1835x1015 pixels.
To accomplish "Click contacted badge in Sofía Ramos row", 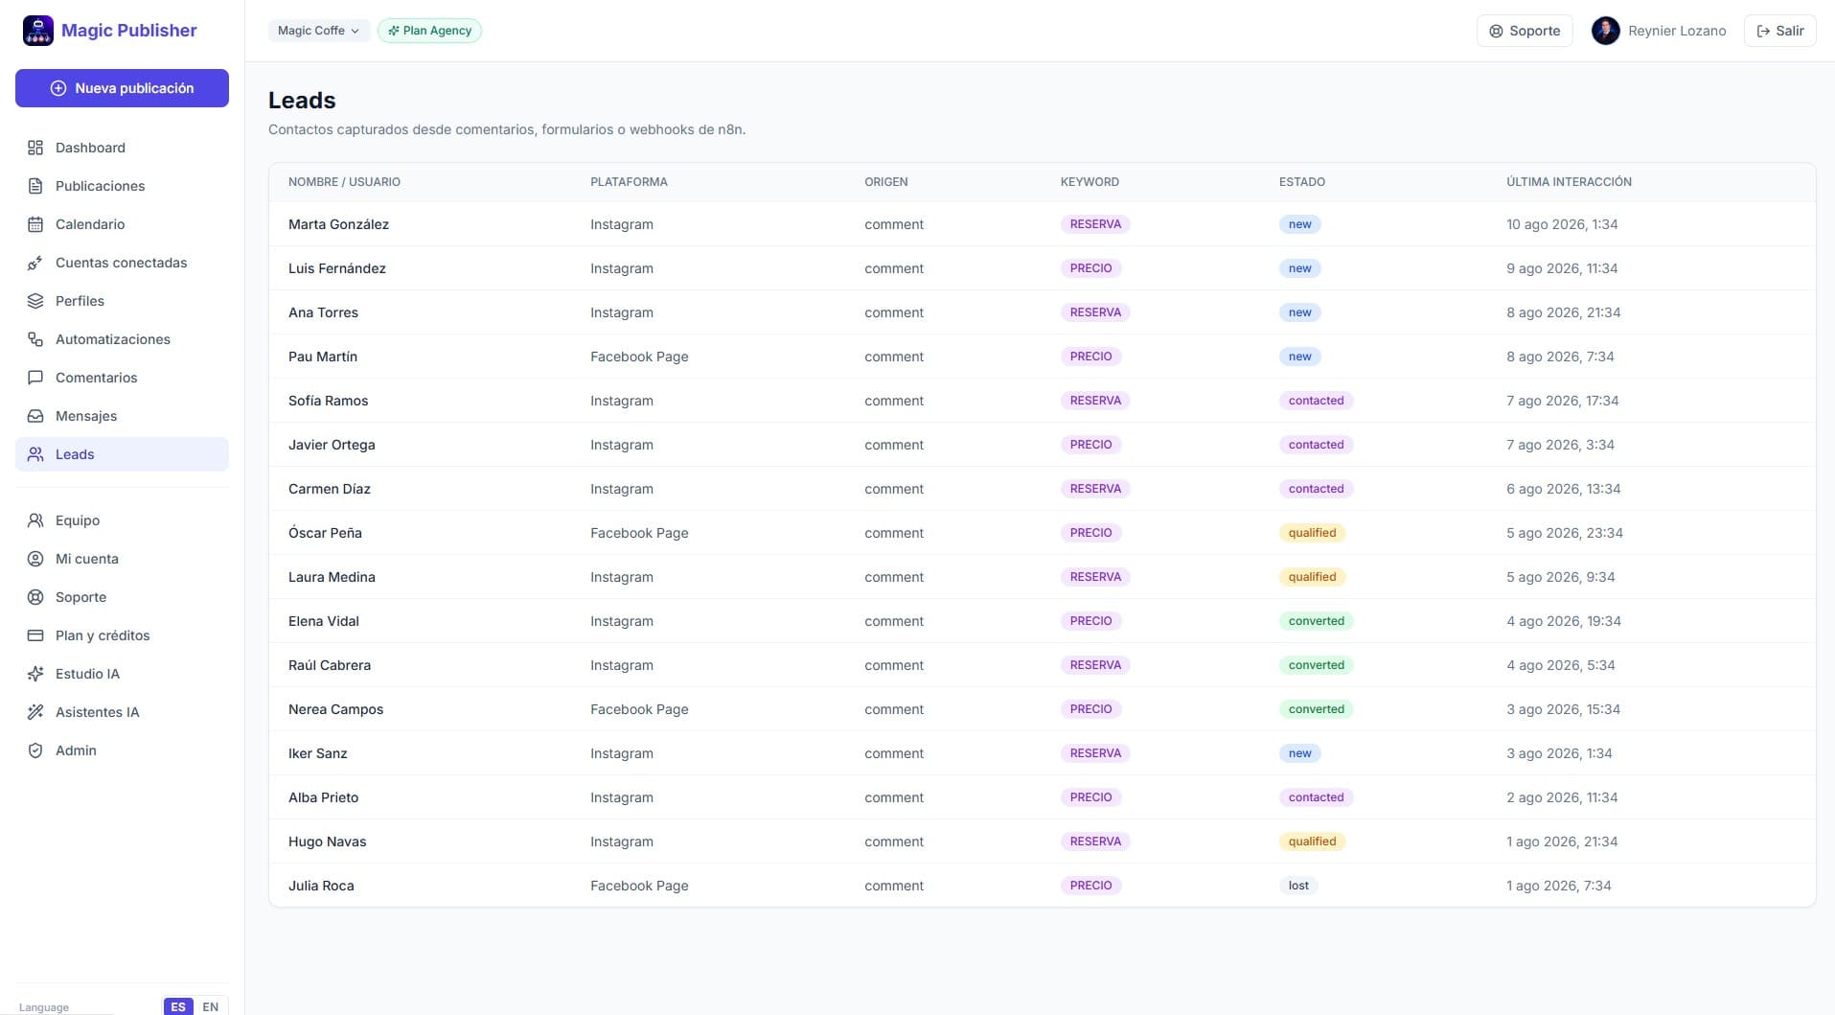I will point(1316,401).
